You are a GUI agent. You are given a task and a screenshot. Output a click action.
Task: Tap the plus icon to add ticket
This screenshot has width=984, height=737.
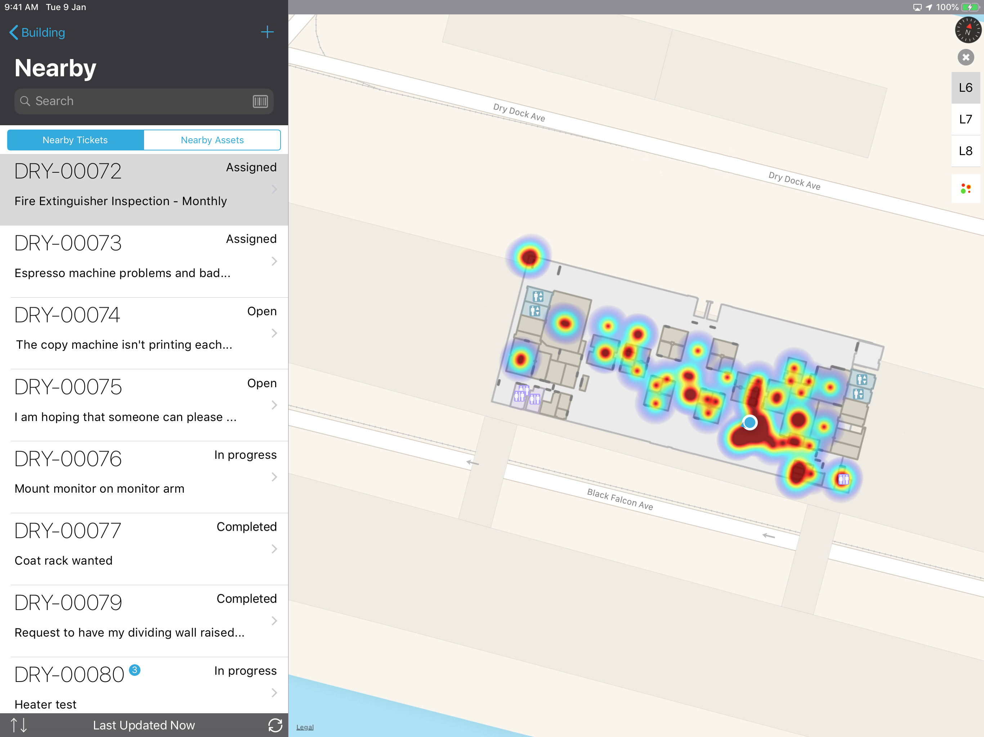[x=267, y=32]
